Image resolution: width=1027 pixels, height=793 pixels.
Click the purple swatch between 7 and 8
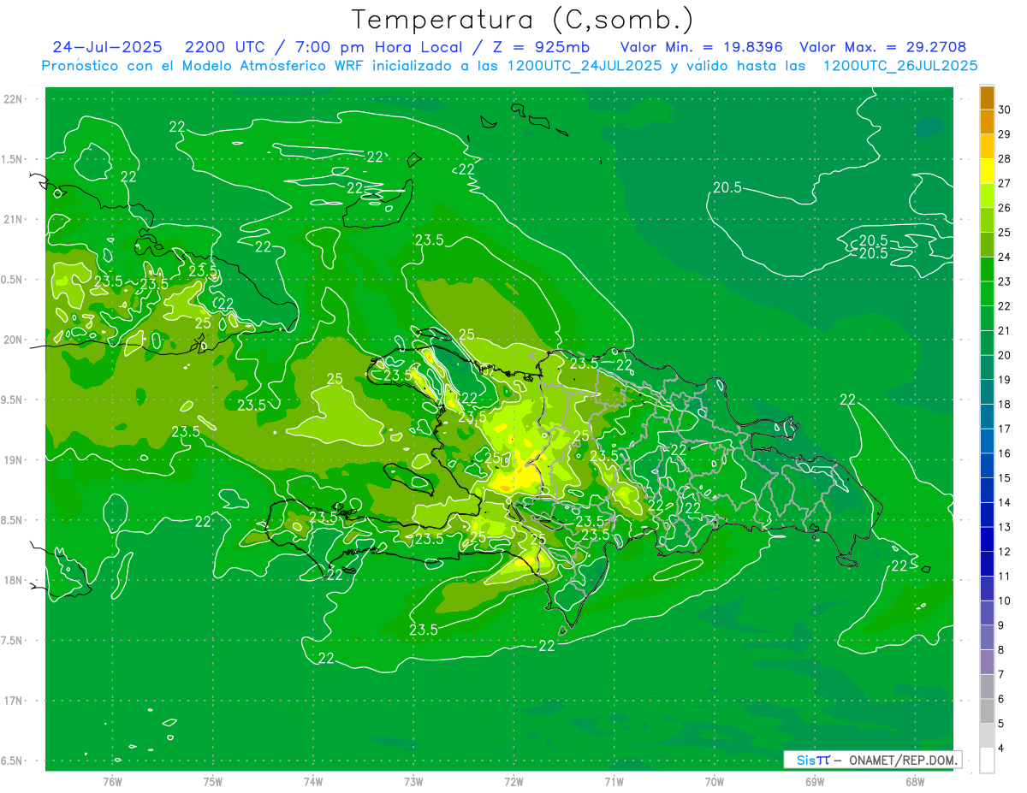(x=987, y=662)
